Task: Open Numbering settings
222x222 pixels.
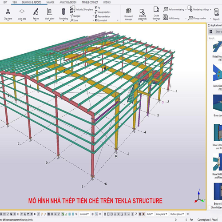Action: pyautogui.click(x=198, y=9)
